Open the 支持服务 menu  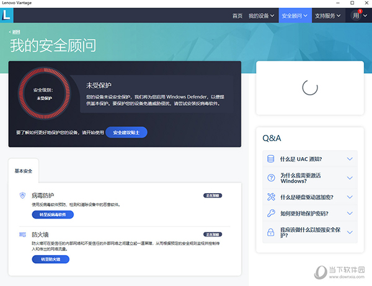tap(328, 16)
